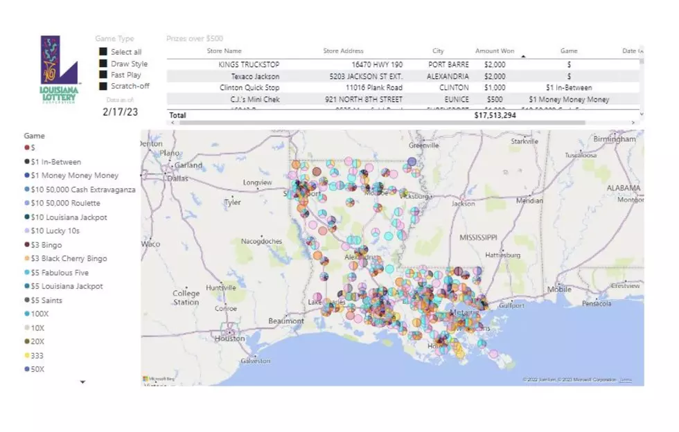Select the Clinton Quick Stop row
The image size is (679, 432).
pyautogui.click(x=403, y=87)
